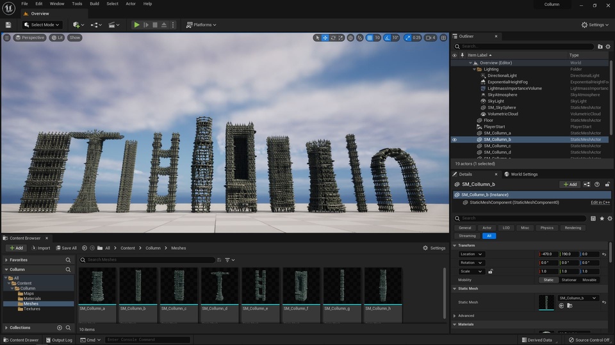Select the translate gizmo tool in viewport
This screenshot has height=345, width=615.
pos(325,38)
